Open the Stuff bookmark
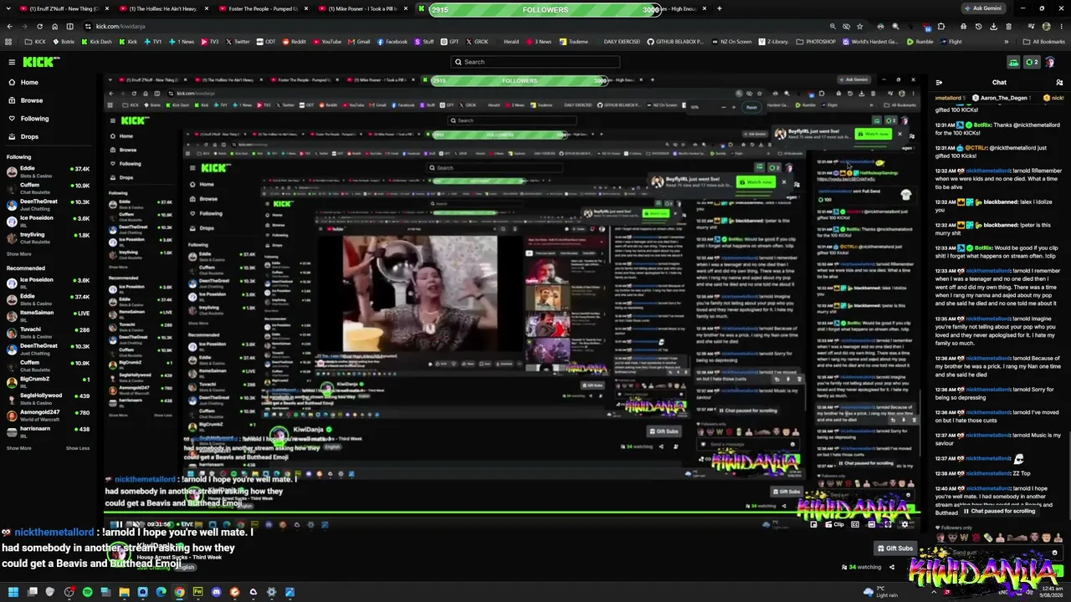This screenshot has height=602, width=1071. click(x=423, y=42)
